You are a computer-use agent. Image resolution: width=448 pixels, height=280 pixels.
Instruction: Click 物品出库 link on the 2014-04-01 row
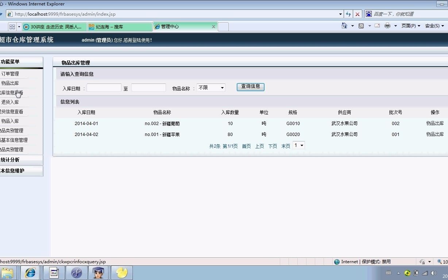click(x=435, y=123)
